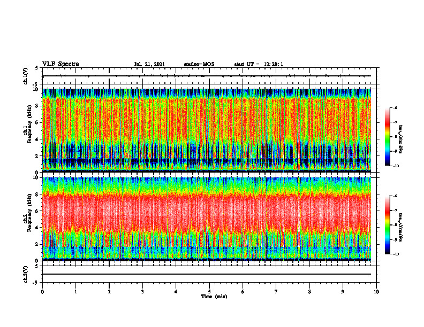Screen dimensions: 424x327
Task: Click time axis tick label 3
Action: pyautogui.click(x=142, y=292)
